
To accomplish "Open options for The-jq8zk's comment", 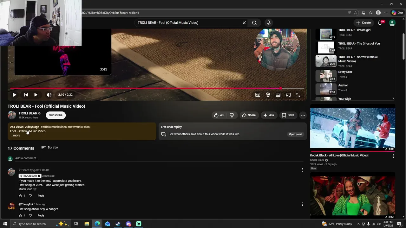I will 302,204.
